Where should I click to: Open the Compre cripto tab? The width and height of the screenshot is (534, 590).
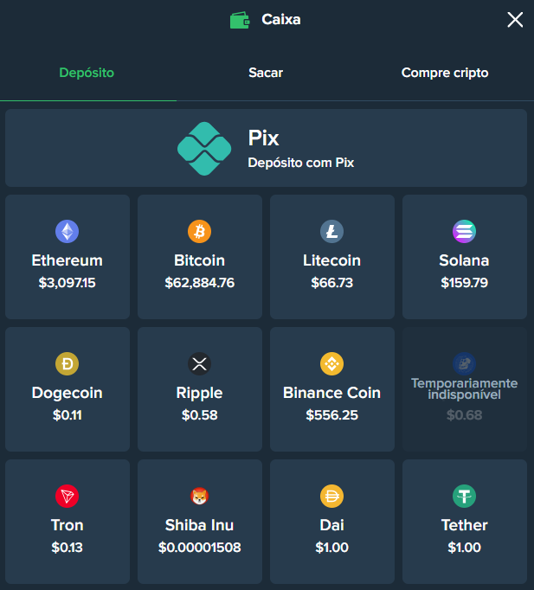[445, 73]
